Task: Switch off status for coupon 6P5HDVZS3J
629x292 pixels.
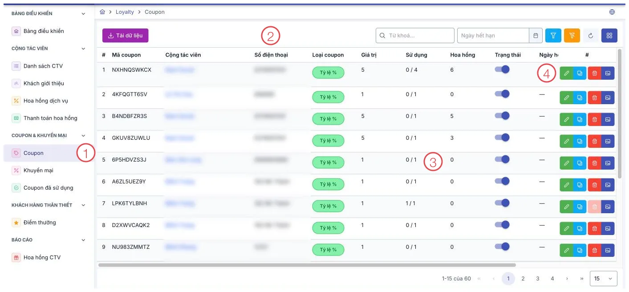Action: (x=502, y=159)
